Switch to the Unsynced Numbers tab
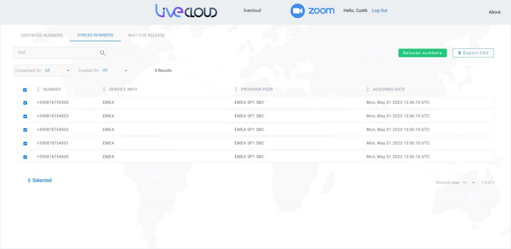The image size is (511, 249). [x=41, y=35]
